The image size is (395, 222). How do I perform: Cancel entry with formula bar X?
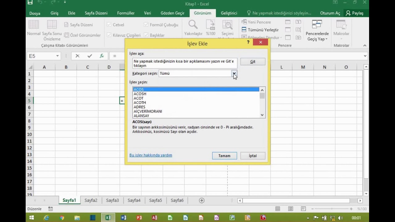pyautogui.click(x=77, y=56)
